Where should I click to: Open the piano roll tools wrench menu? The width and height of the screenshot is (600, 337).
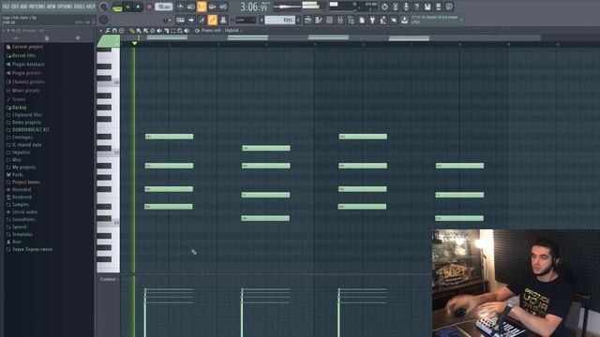pos(108,31)
